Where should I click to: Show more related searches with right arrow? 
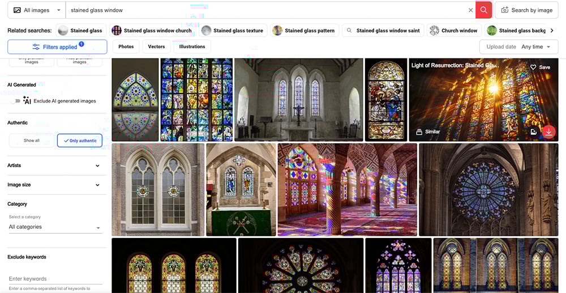click(551, 31)
